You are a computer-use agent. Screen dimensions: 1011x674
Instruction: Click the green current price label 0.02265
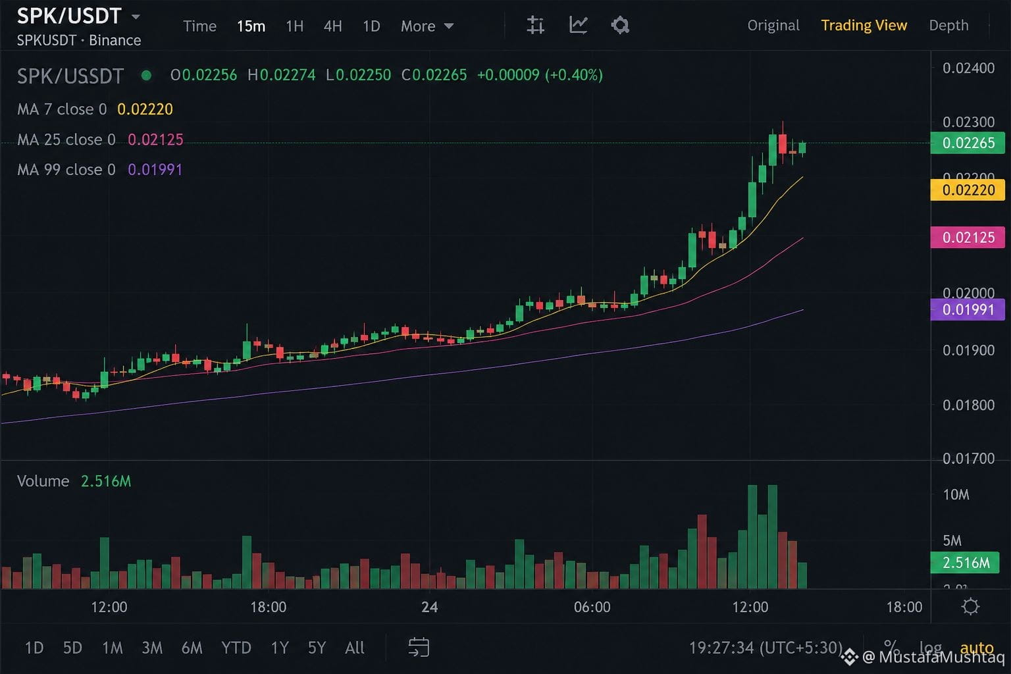(x=968, y=143)
